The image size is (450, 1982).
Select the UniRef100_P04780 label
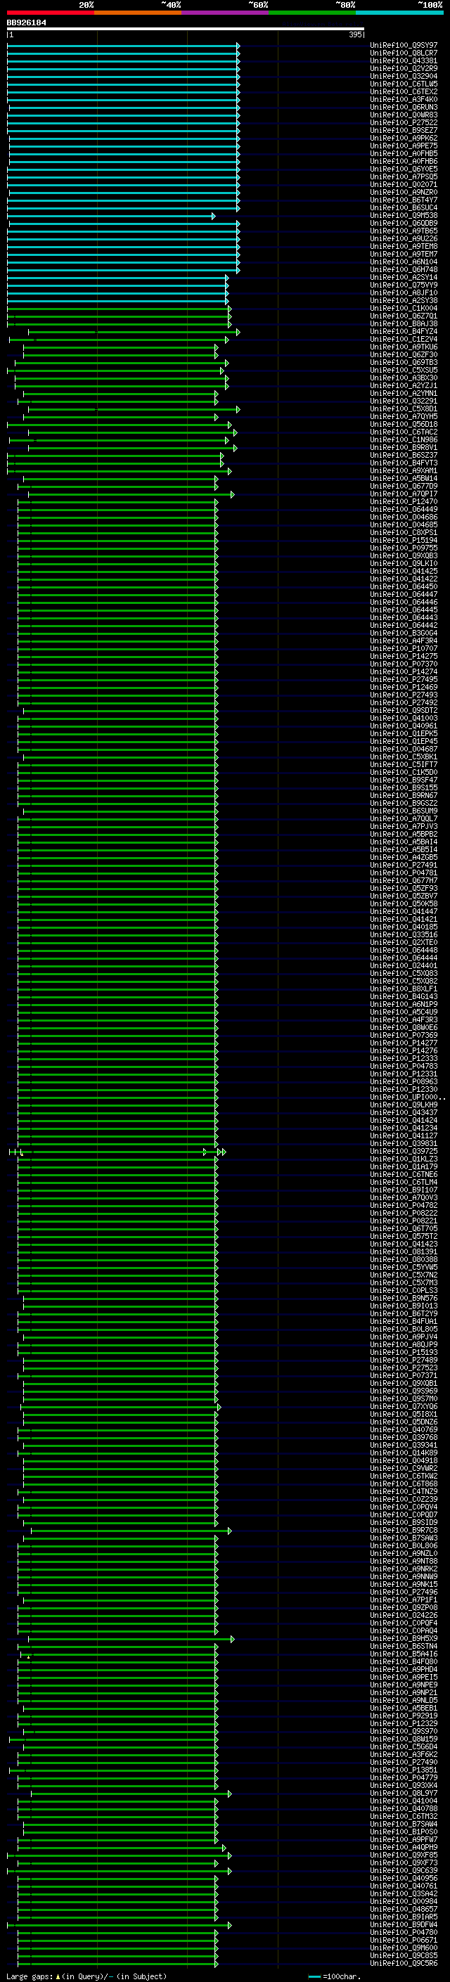point(404,1932)
